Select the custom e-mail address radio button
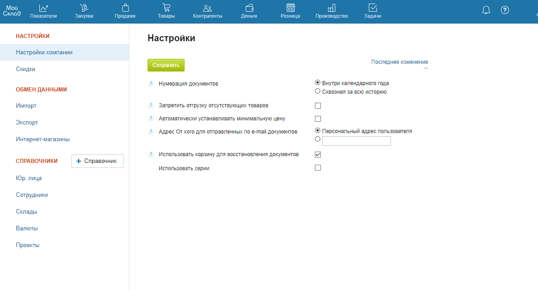Screen dimensions: 538x291 click(318, 139)
